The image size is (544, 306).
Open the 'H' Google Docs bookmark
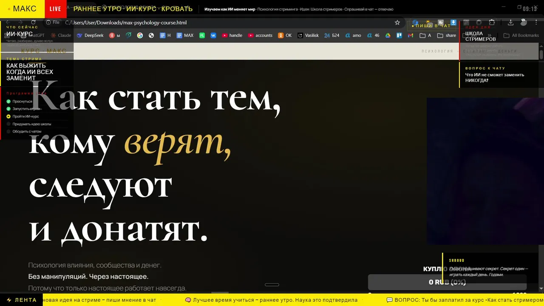coord(165,35)
